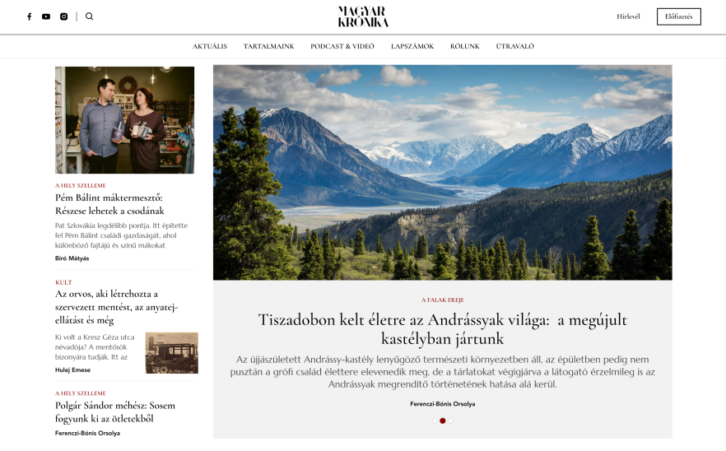Open the Tartalmaink menu
The height and width of the screenshot is (451, 726).
tap(268, 46)
